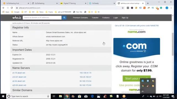Open Chrome's three-dot menu
Viewport: 177px width, 99px height.
coord(171,8)
